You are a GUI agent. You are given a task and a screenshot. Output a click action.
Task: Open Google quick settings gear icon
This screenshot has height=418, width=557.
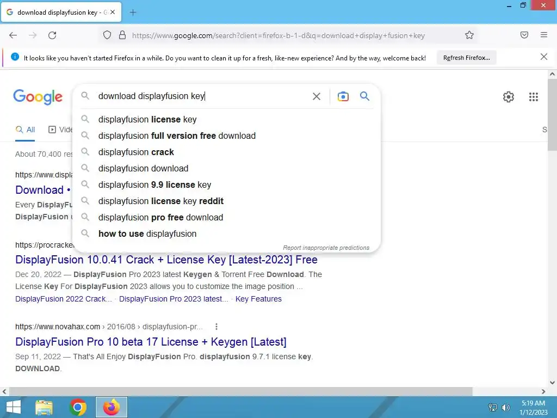(x=509, y=97)
